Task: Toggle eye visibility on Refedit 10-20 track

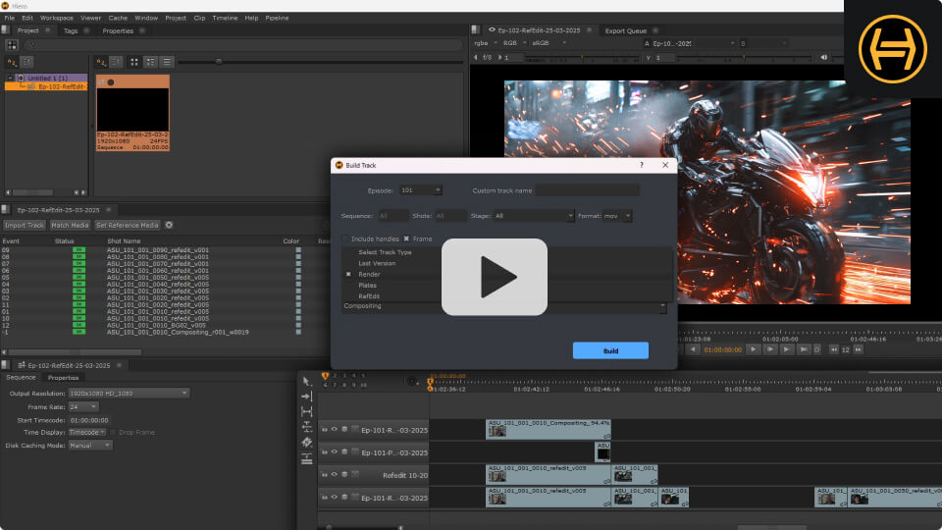Action: (335, 475)
